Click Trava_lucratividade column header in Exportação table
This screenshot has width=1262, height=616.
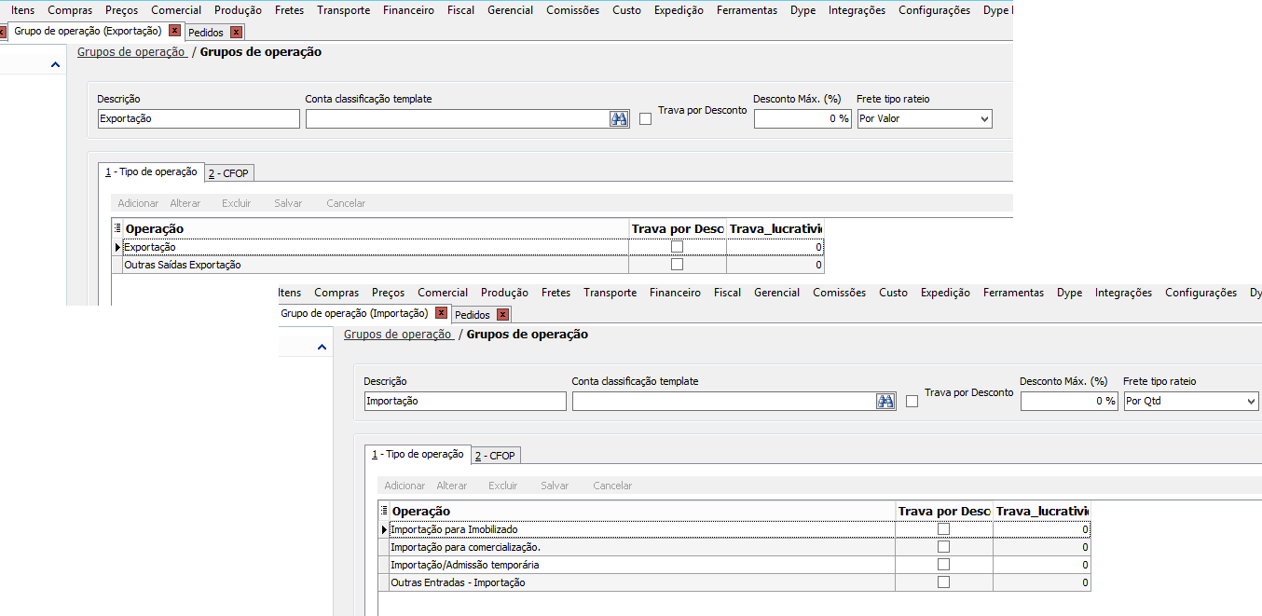point(775,228)
